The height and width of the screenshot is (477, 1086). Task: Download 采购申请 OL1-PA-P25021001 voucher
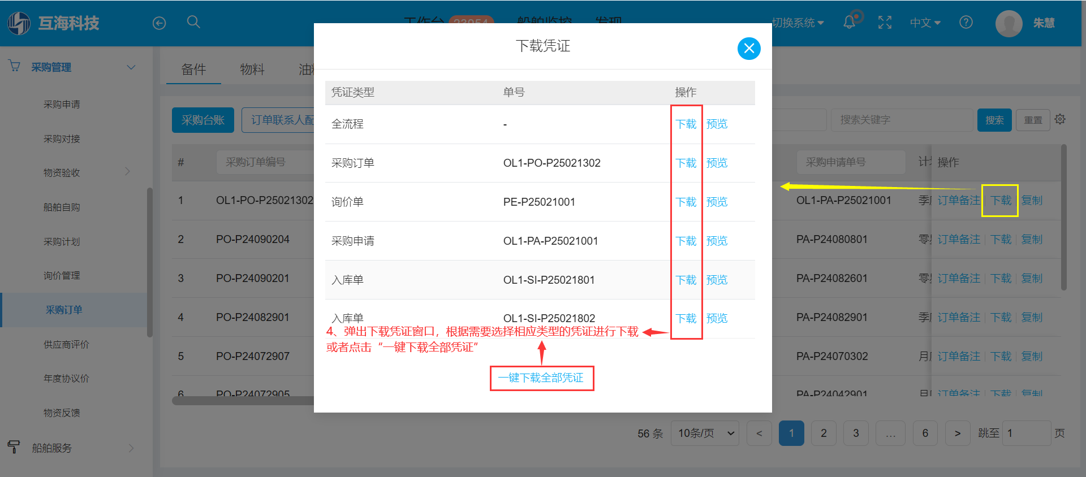[686, 241]
